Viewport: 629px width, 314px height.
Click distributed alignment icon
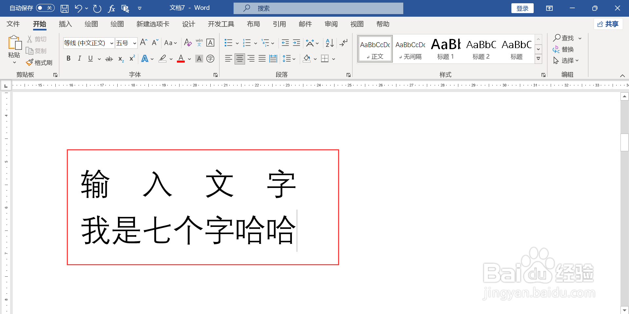click(273, 59)
